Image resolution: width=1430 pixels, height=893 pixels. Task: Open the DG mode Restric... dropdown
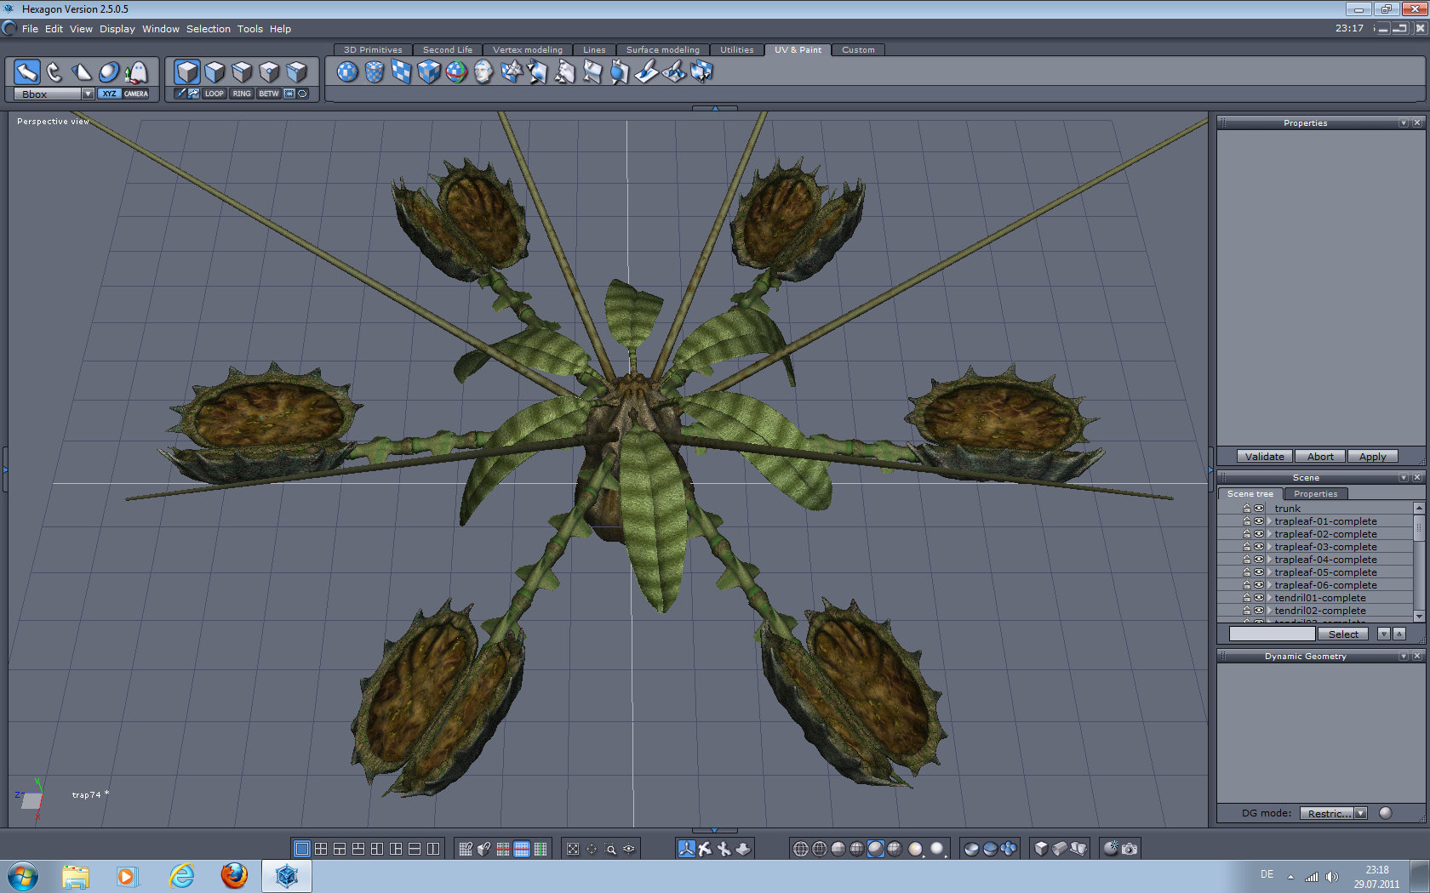pyautogui.click(x=1360, y=813)
